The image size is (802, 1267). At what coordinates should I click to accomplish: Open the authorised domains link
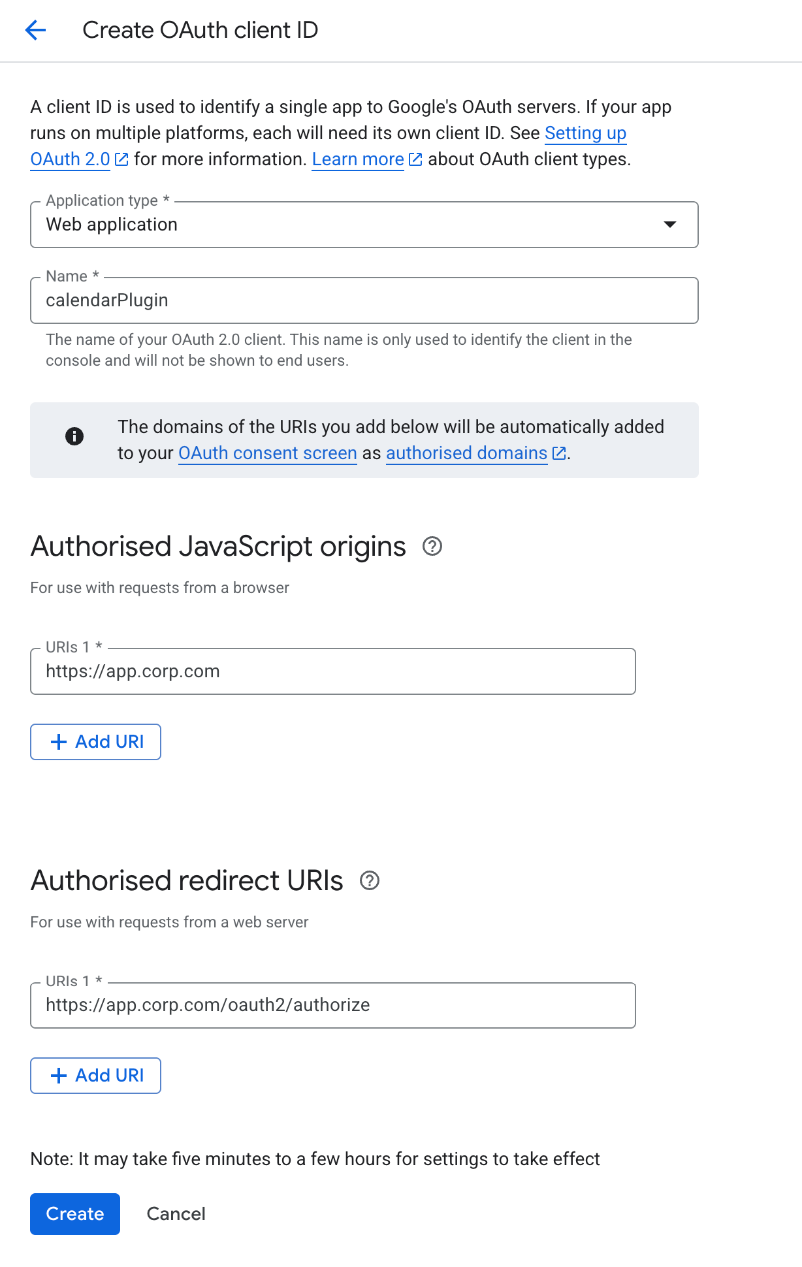pyautogui.click(x=466, y=453)
